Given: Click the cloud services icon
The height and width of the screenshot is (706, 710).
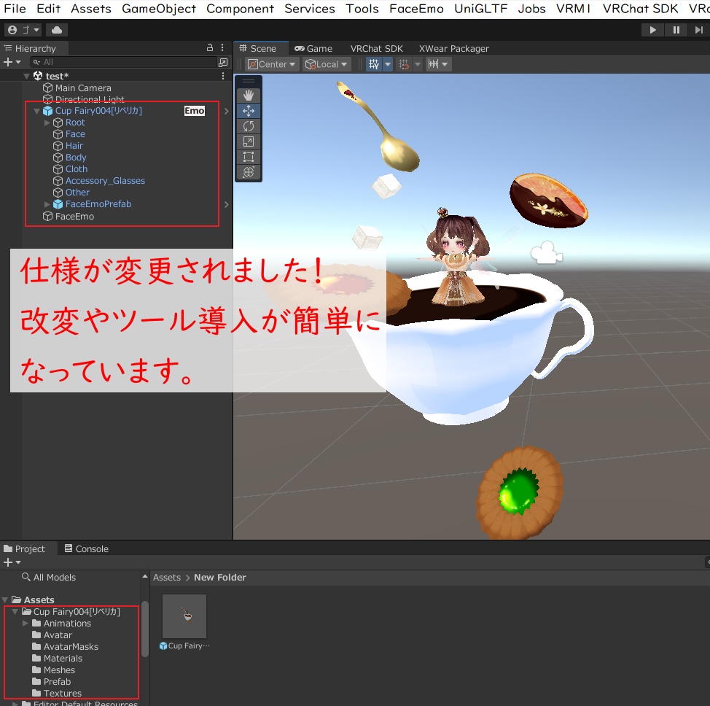Looking at the screenshot, I should [57, 30].
